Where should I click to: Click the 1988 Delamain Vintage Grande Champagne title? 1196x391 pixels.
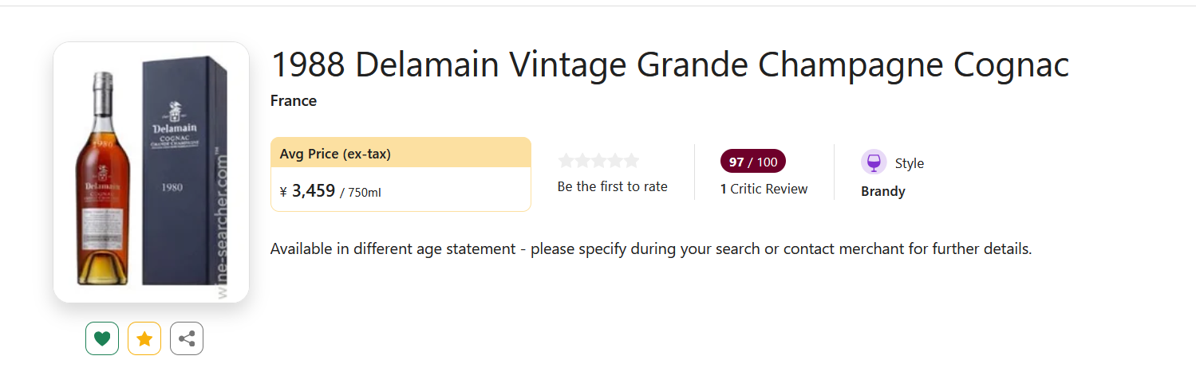[x=669, y=65]
